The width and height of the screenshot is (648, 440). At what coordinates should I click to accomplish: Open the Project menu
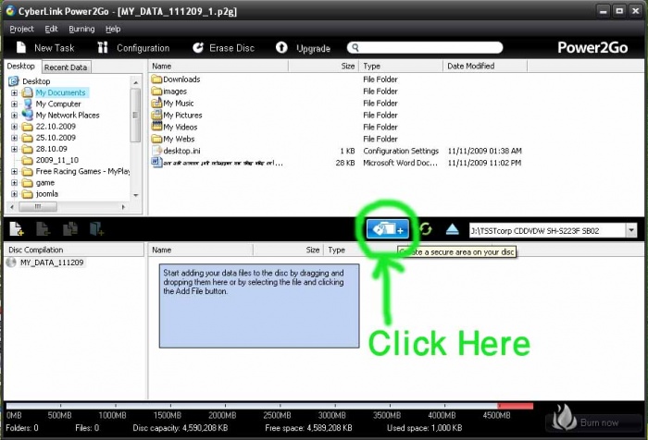(x=21, y=29)
